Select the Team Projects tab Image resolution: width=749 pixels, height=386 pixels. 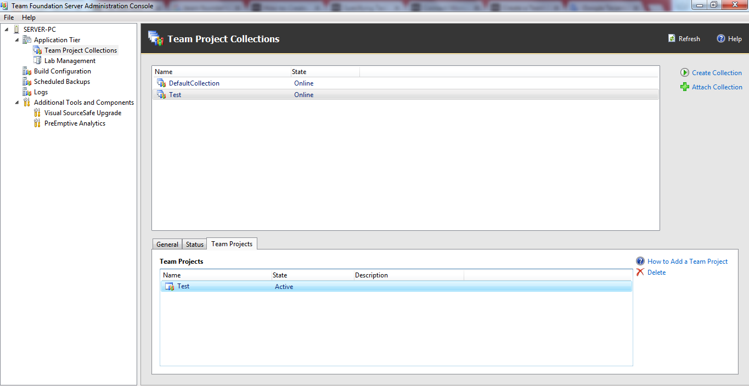[232, 244]
